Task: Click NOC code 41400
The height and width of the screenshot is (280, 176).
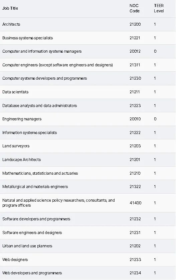Action: (x=135, y=203)
